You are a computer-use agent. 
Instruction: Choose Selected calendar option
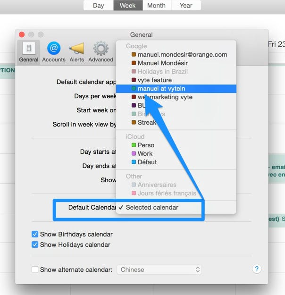pos(176,207)
